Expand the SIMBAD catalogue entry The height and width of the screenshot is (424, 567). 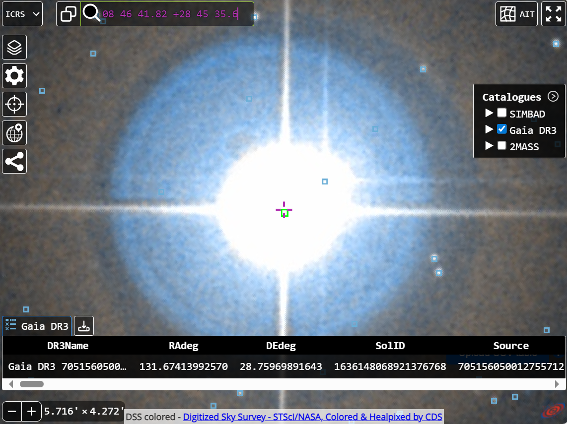pos(489,113)
